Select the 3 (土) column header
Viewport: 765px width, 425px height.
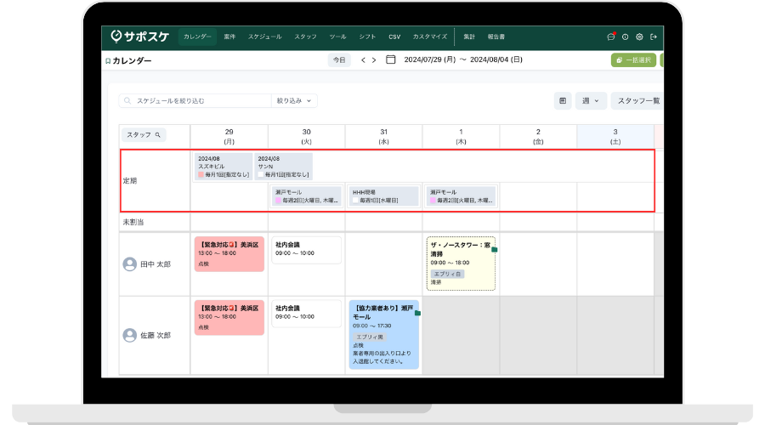(x=615, y=137)
